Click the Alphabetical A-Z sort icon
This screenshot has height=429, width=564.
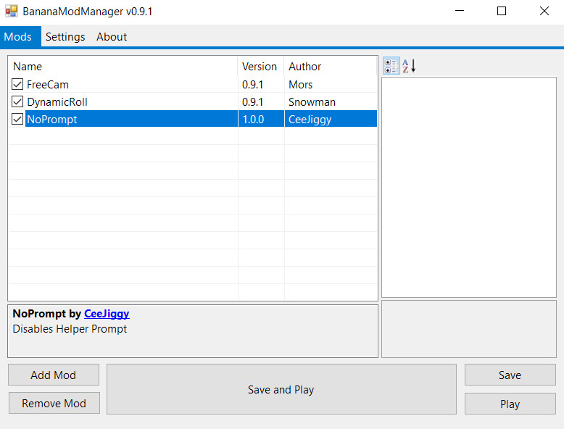pos(409,66)
